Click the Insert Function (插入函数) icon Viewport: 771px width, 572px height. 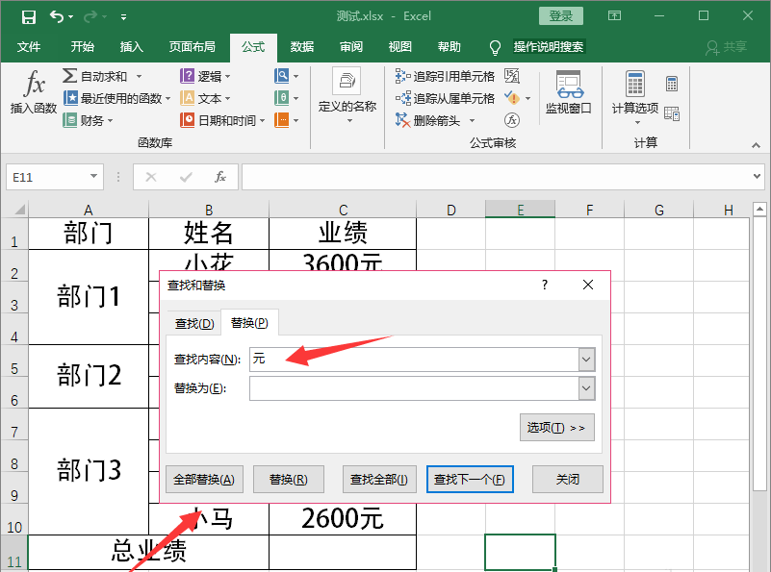[x=34, y=85]
